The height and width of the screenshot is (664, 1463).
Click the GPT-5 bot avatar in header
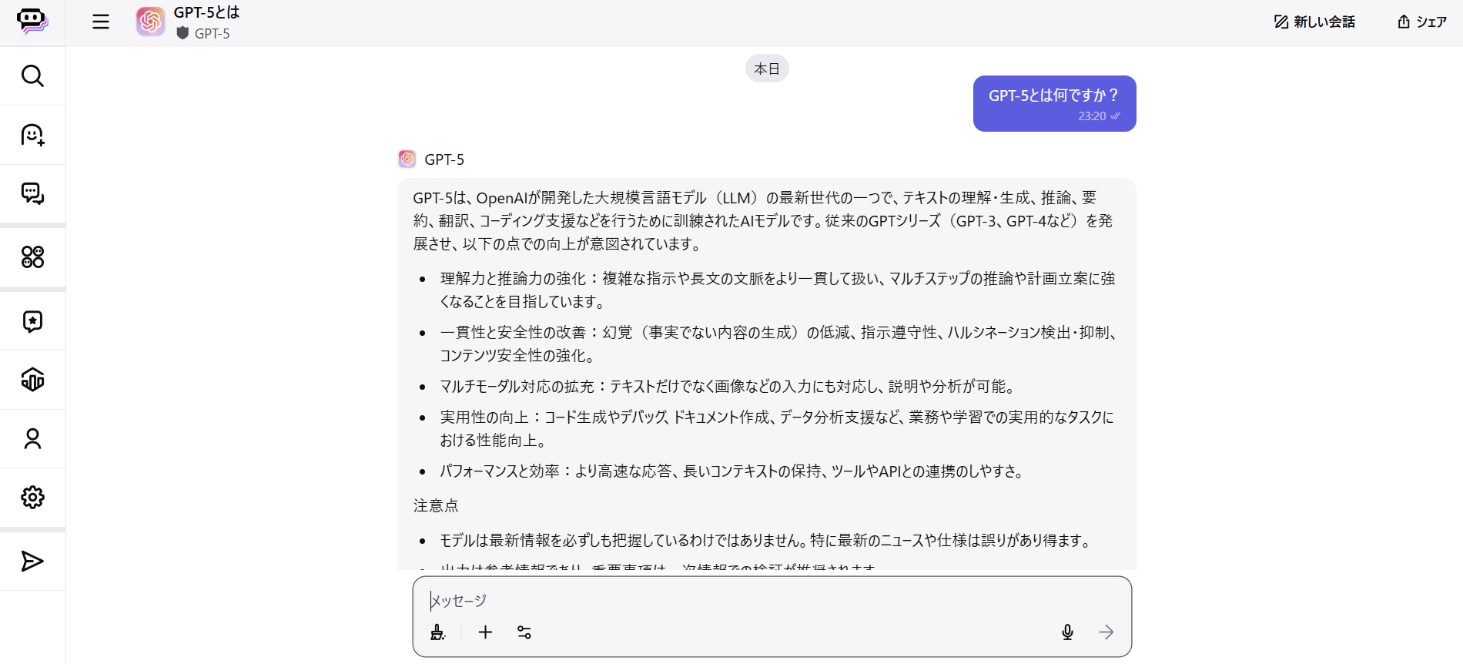(150, 22)
